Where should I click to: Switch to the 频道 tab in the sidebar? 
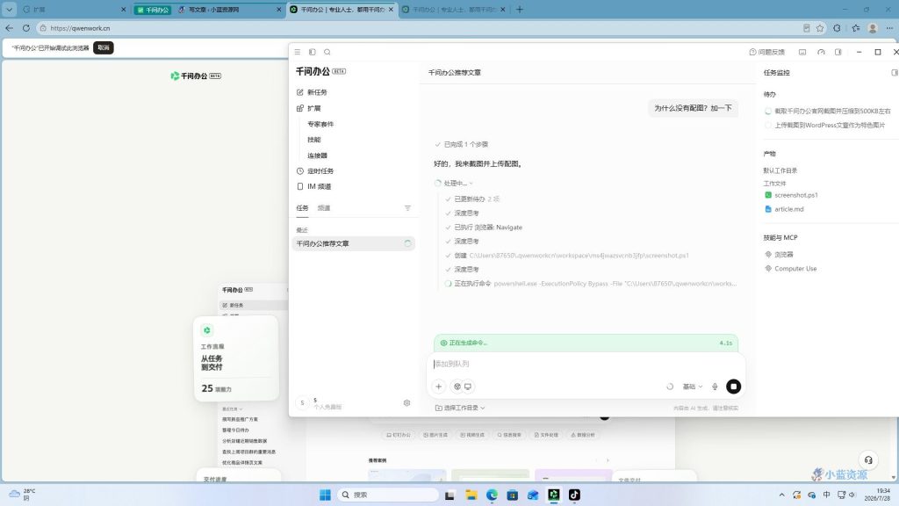324,208
